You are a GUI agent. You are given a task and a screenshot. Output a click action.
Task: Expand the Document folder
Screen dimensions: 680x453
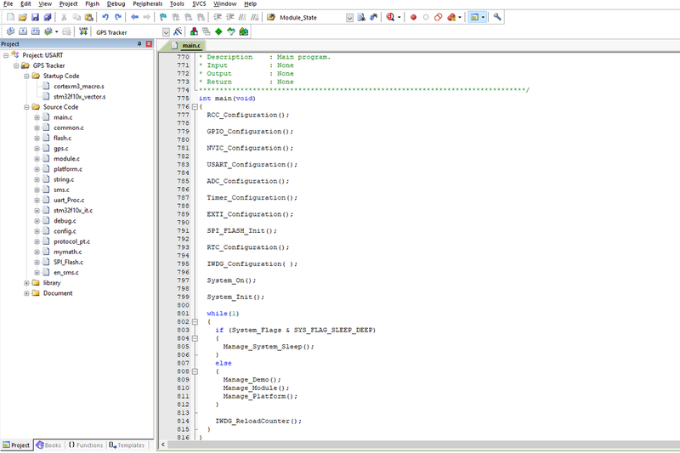coord(26,293)
